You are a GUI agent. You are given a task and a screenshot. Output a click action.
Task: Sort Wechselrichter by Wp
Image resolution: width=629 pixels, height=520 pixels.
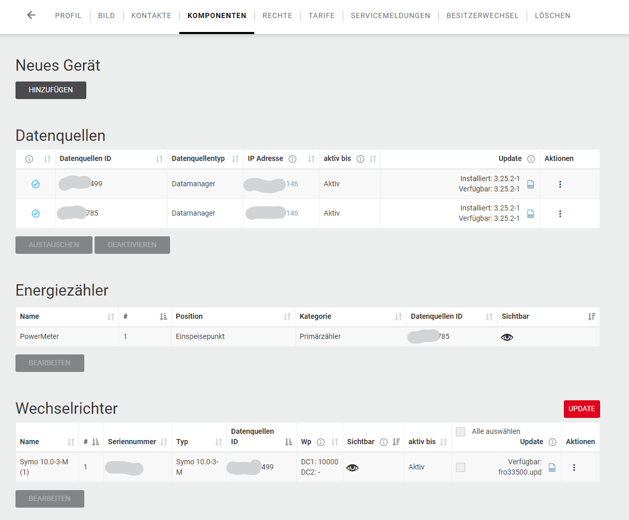click(x=335, y=442)
